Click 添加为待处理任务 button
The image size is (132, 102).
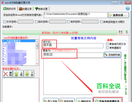tap(108, 100)
